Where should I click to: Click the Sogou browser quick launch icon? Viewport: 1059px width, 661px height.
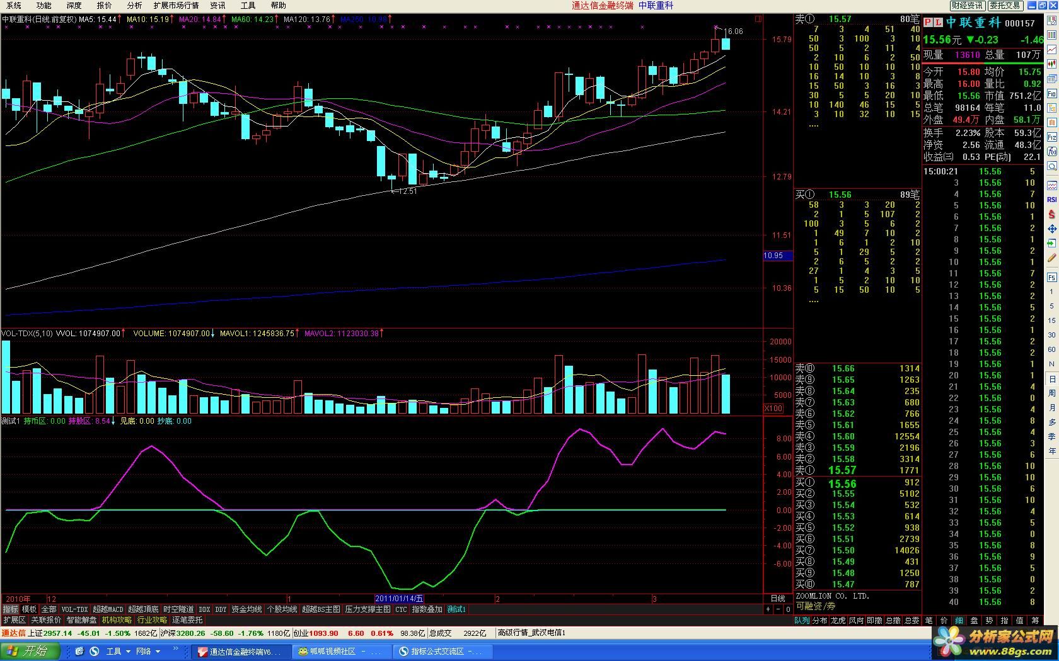[94, 651]
